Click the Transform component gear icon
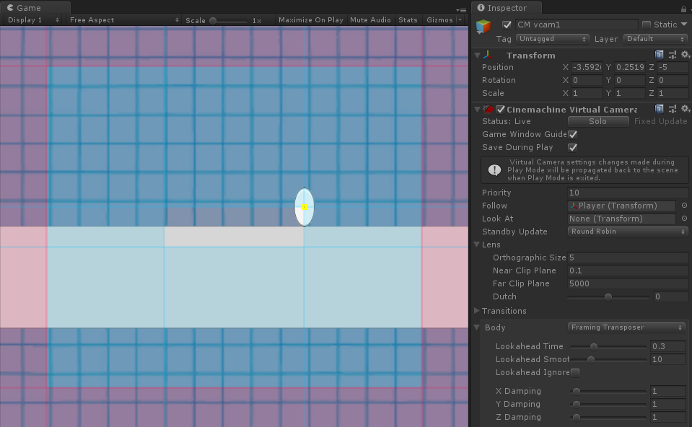Screen dimensions: 692x427 pyautogui.click(x=685, y=55)
